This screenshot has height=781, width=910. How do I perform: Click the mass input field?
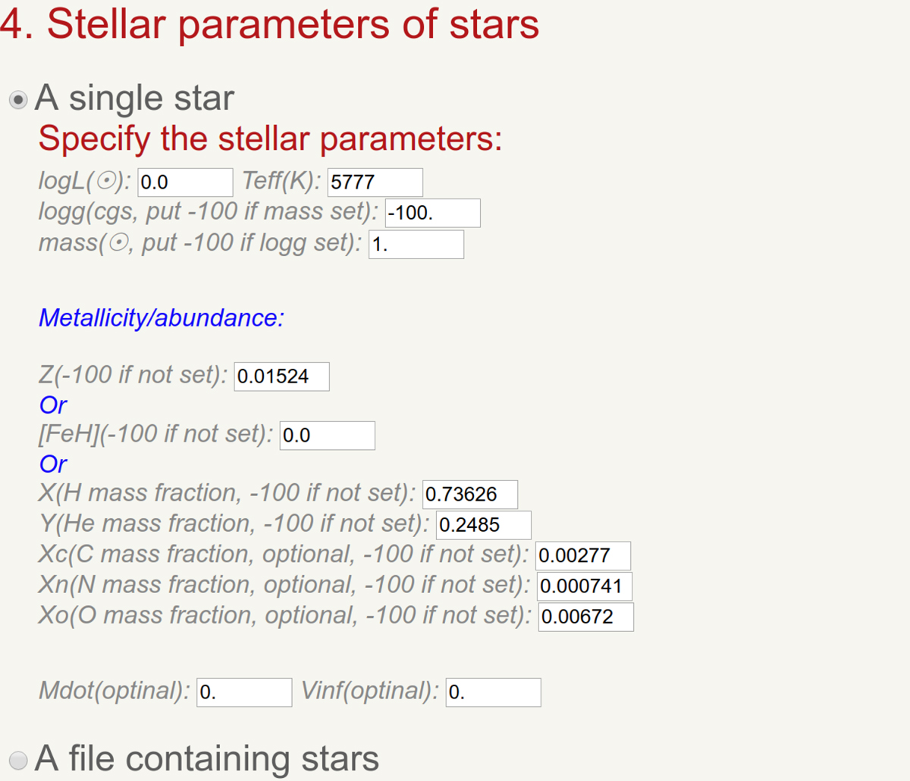416,245
